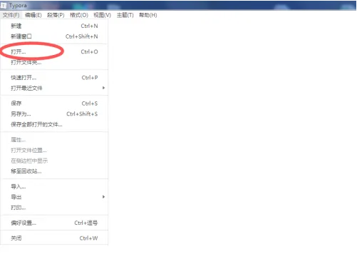
Task: Click 打开... menu entry
Action: 54,52
